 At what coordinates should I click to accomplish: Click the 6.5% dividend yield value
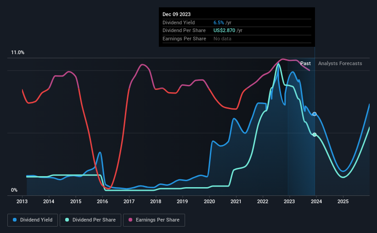[x=219, y=22]
